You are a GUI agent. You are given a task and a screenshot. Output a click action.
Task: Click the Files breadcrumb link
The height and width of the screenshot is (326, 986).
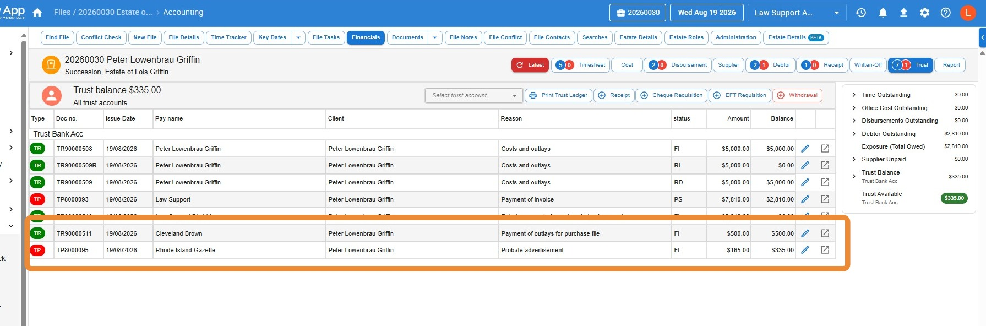[x=62, y=12]
